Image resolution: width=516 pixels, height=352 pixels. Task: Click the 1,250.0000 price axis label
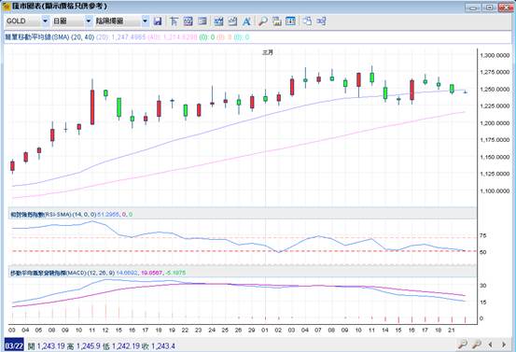(x=495, y=90)
